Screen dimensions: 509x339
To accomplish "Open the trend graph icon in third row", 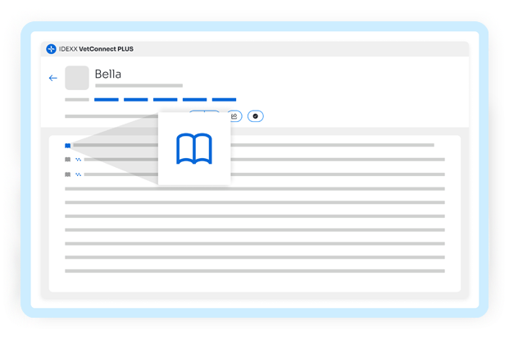I will click(78, 174).
